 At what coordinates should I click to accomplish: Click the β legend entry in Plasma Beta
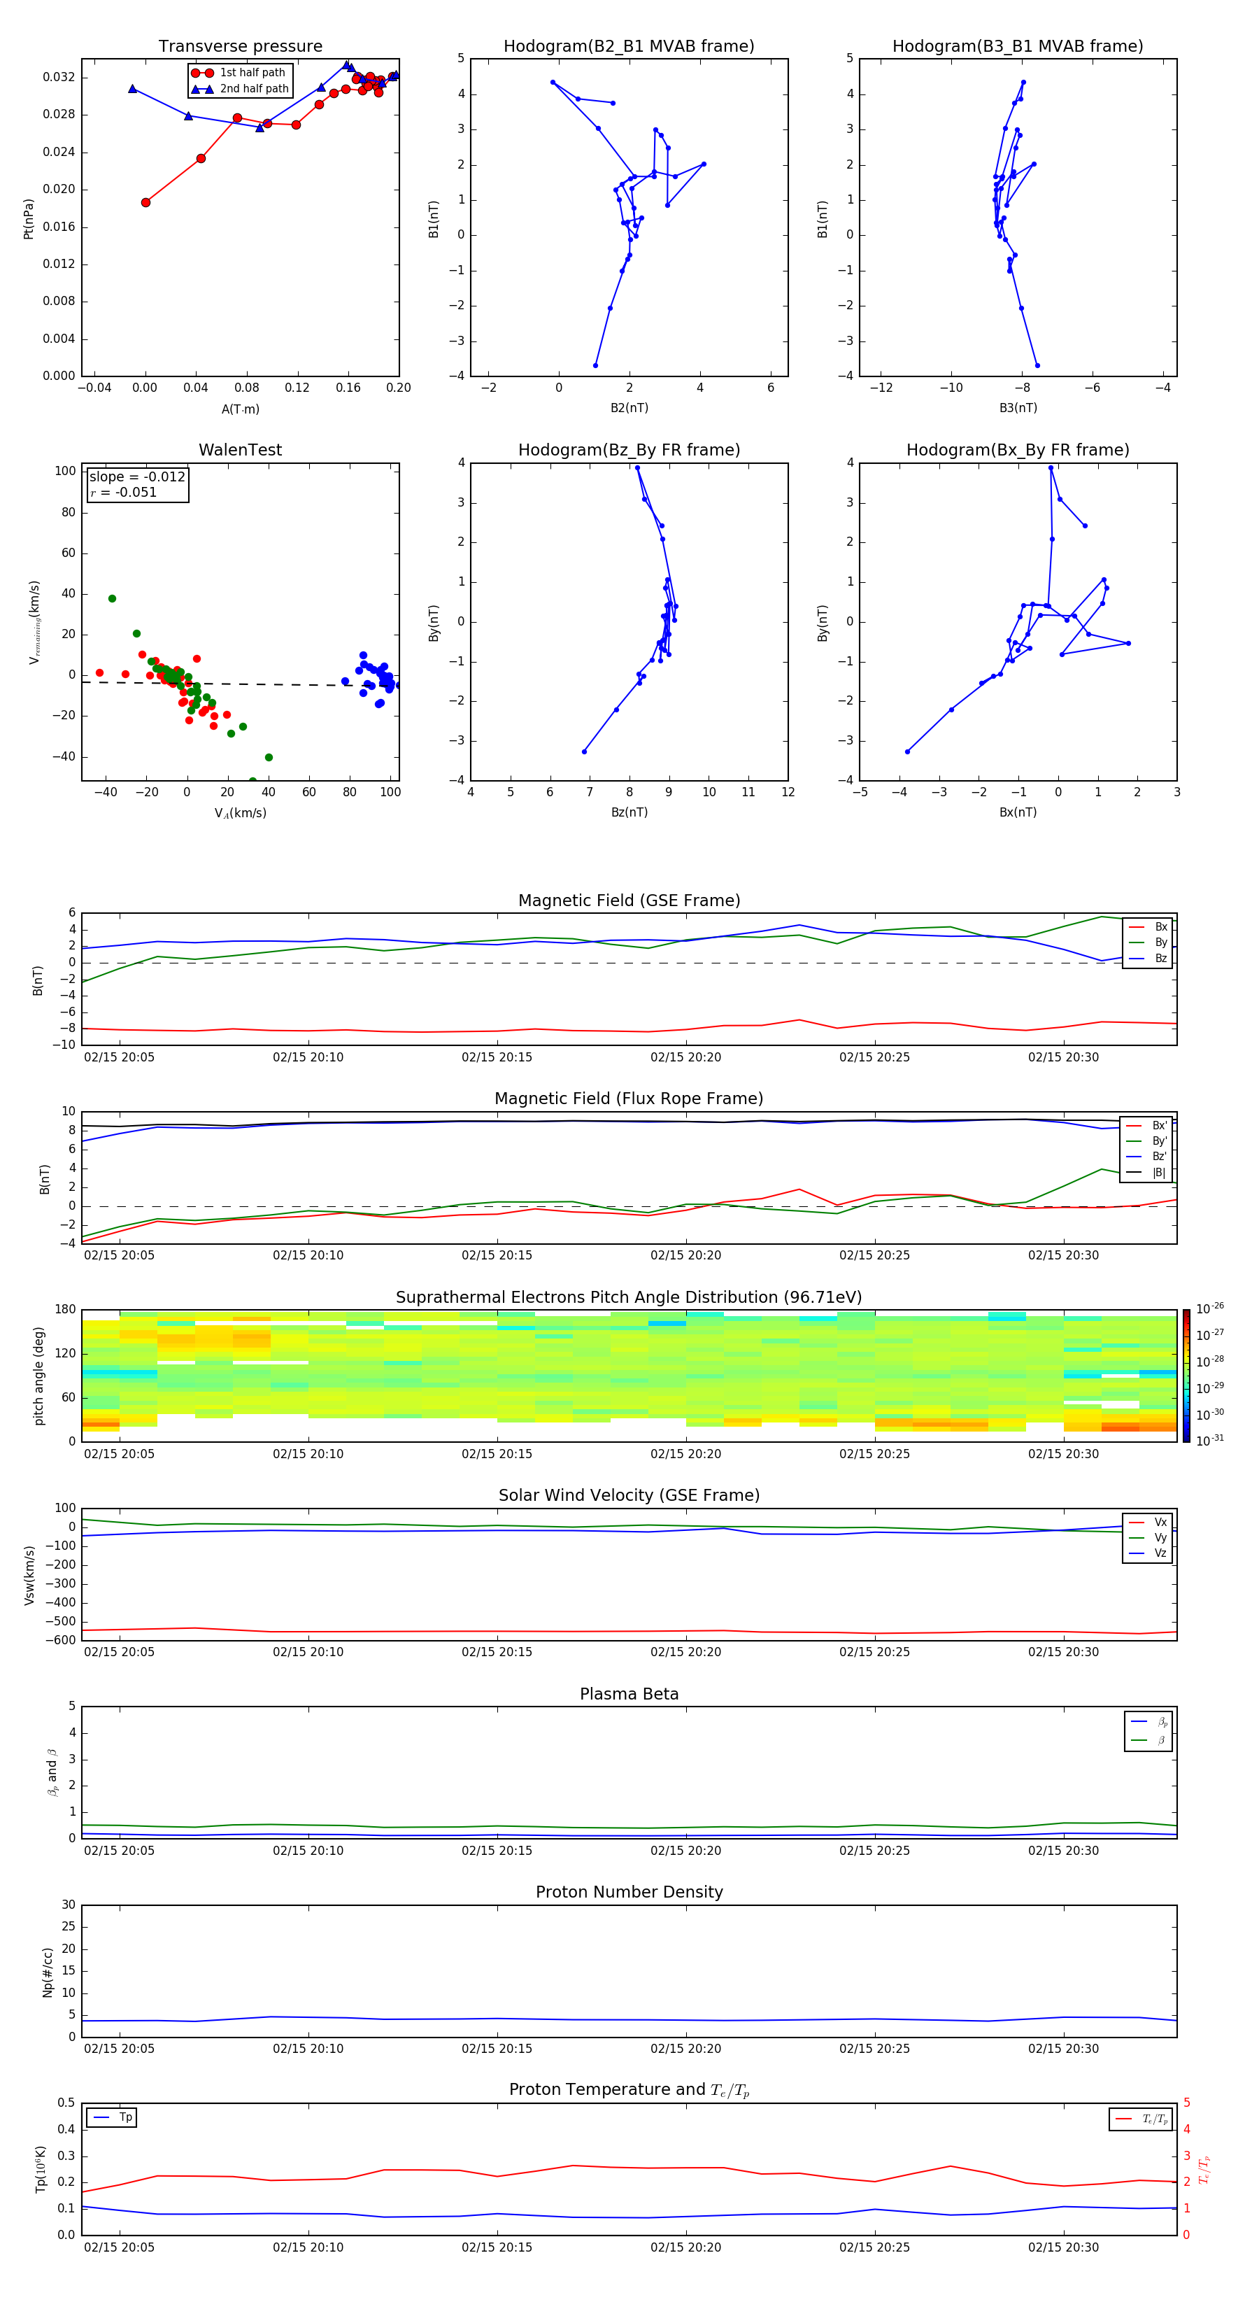[1148, 1740]
